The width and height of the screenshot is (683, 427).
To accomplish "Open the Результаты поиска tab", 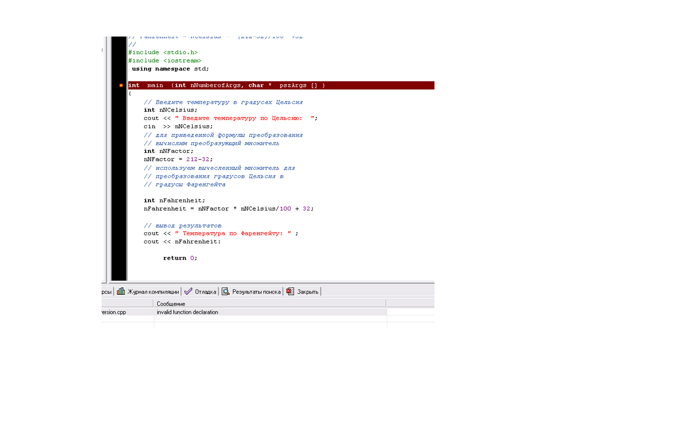I will coord(251,291).
